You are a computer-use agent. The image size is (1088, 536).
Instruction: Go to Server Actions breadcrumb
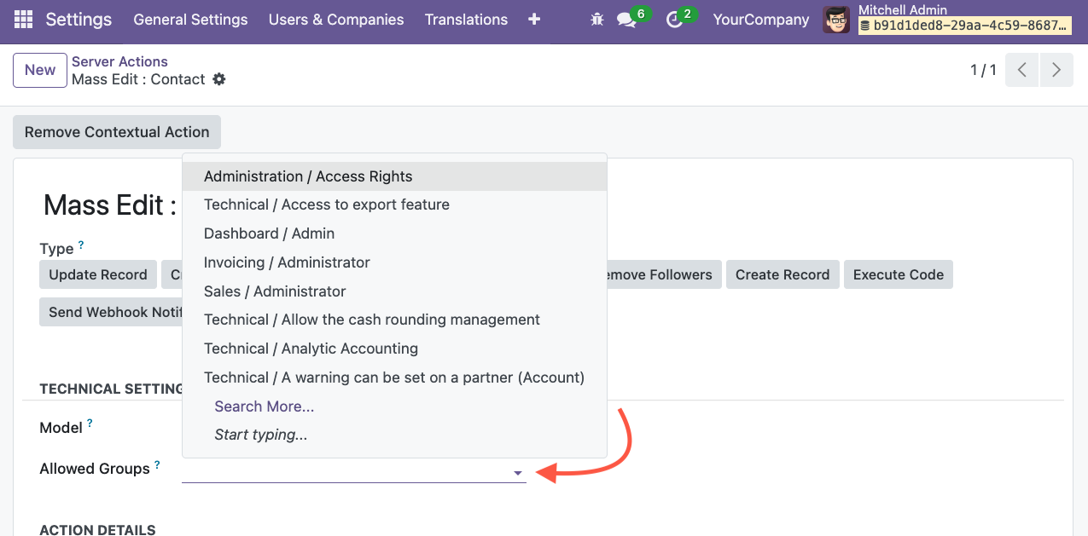tap(119, 61)
